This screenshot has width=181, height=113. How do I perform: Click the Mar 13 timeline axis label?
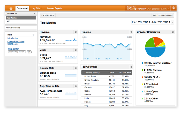(119, 59)
